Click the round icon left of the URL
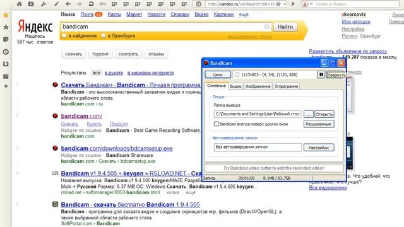The image size is (404, 227). click(x=198, y=4)
